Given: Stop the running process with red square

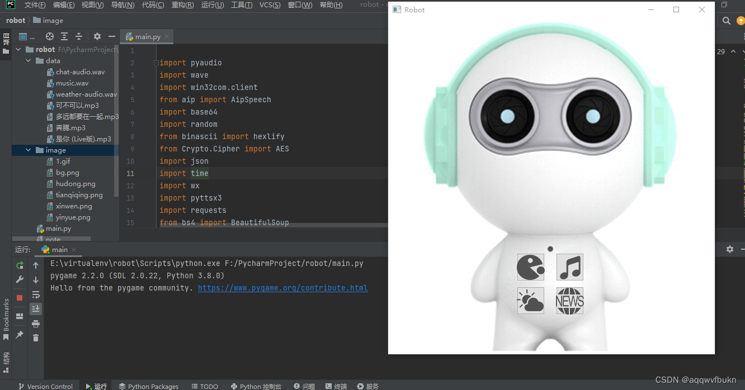Looking at the screenshot, I should click(x=20, y=298).
